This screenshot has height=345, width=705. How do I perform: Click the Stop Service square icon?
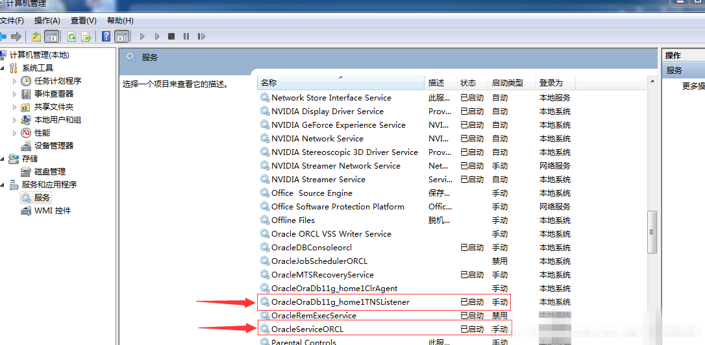171,37
